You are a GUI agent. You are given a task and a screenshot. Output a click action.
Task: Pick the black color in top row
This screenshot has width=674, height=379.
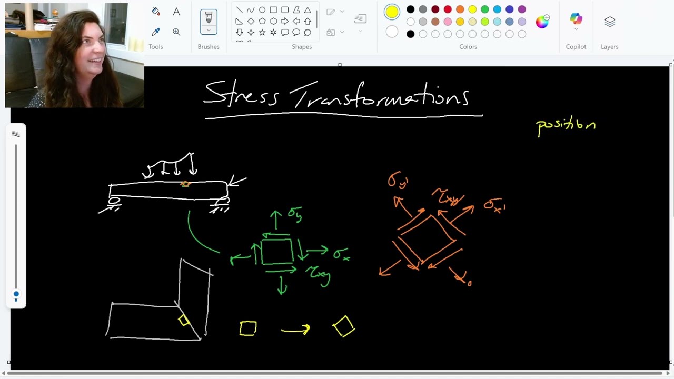tap(411, 9)
